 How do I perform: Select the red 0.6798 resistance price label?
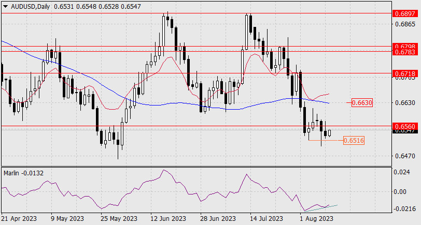pyautogui.click(x=404, y=47)
